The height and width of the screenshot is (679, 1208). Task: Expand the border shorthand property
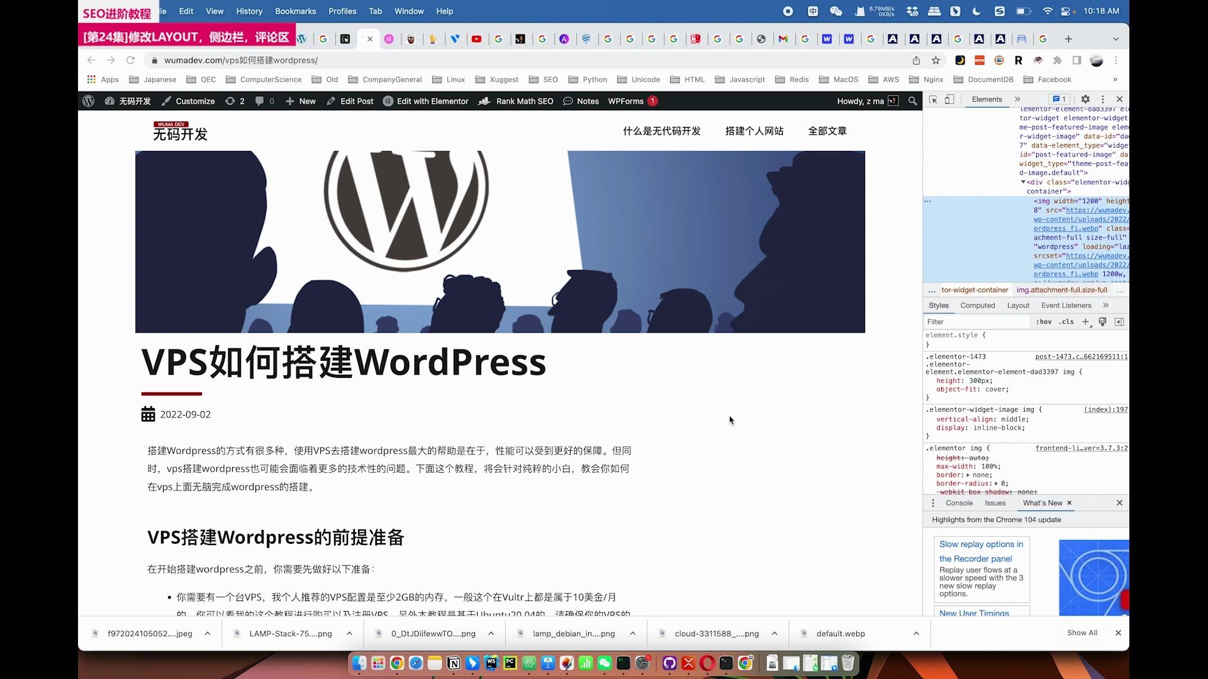(969, 475)
